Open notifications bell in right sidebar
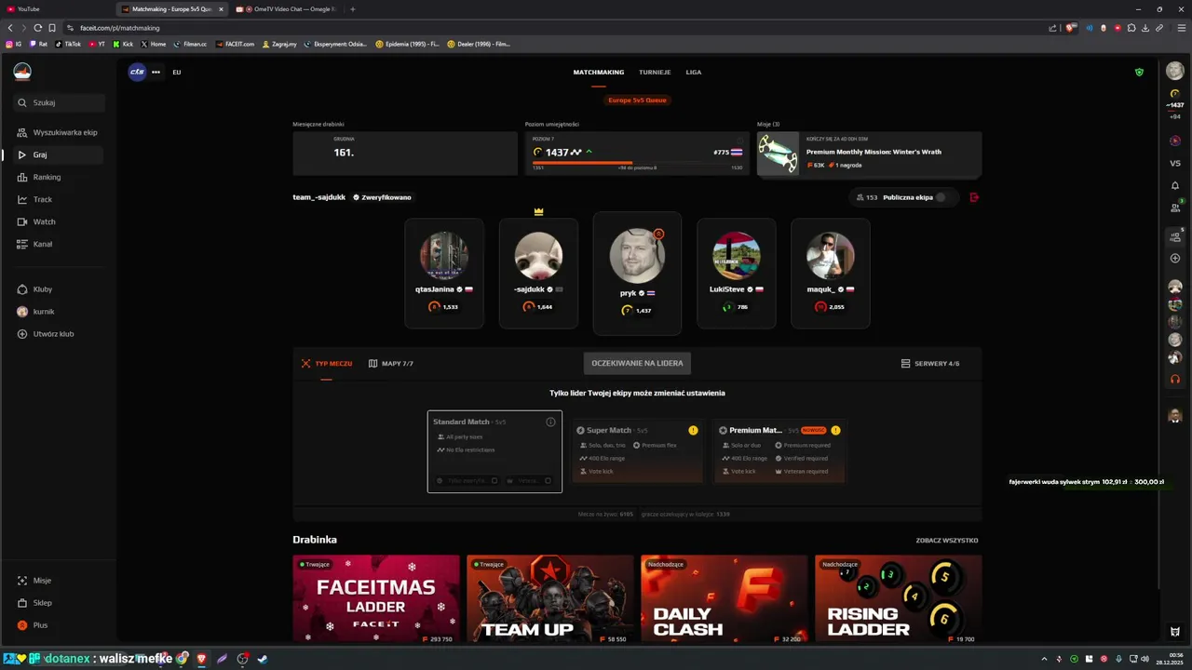 click(1175, 185)
